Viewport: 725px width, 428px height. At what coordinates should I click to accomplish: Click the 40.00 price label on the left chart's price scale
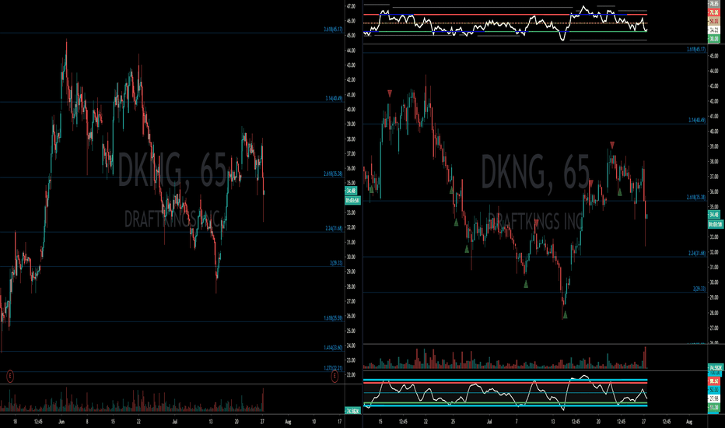pos(351,110)
